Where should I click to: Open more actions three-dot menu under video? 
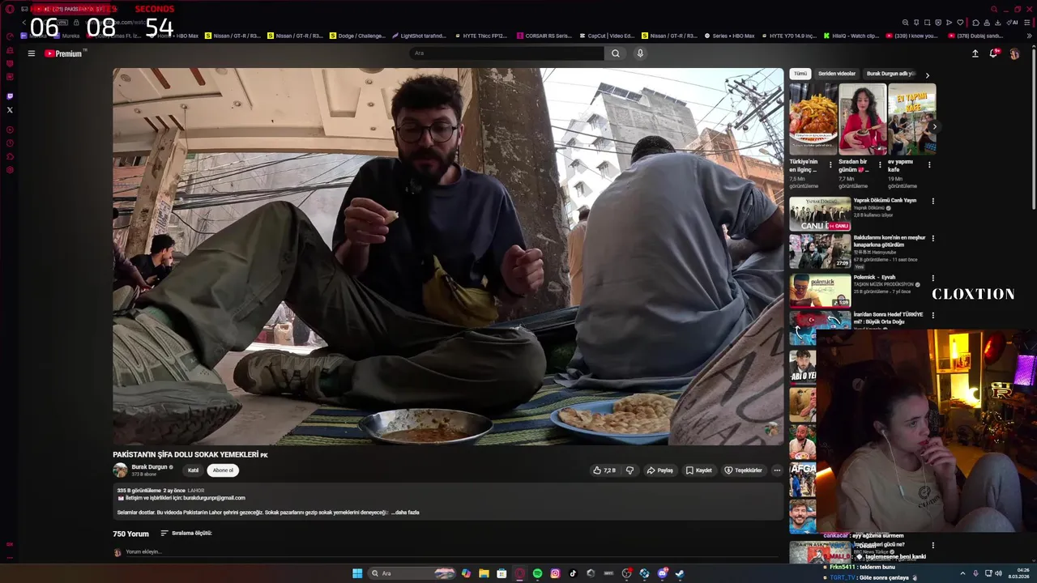(x=777, y=470)
